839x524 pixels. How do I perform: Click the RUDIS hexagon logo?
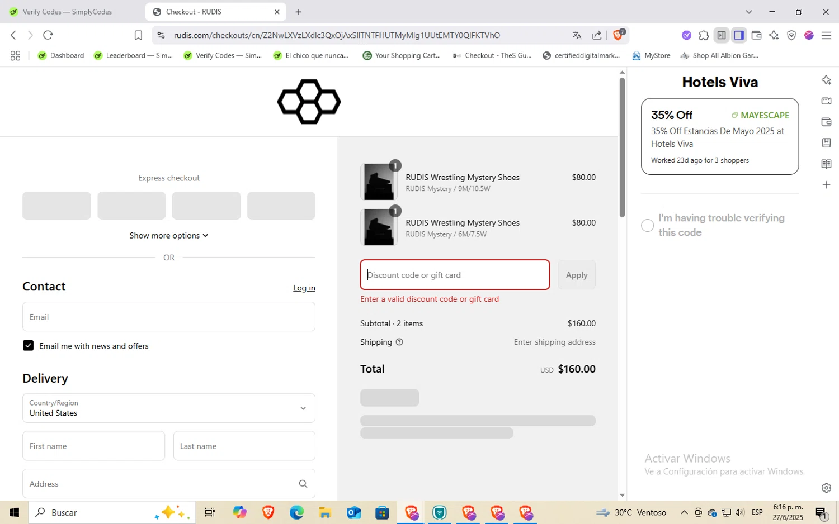(x=309, y=102)
